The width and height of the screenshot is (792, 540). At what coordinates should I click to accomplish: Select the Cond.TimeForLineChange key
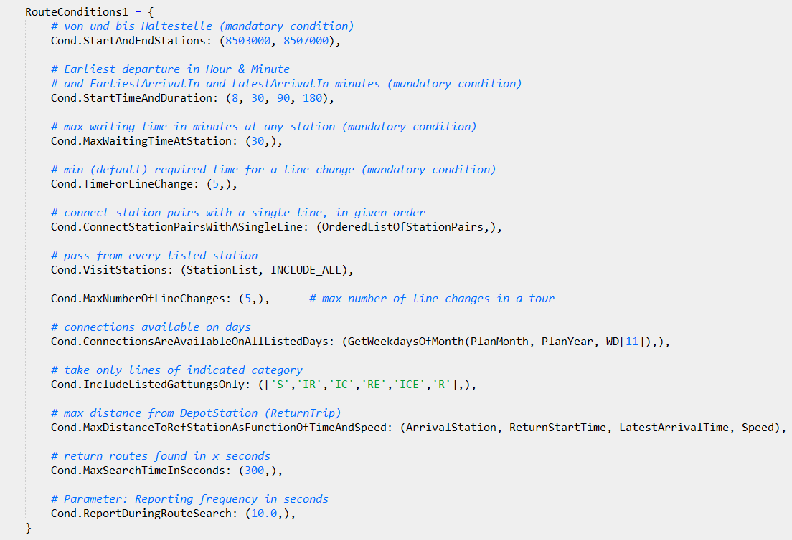click(x=122, y=184)
